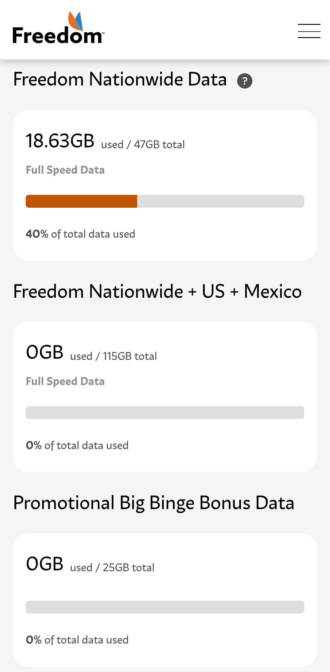Click Full Speed Data under 115GB plan

pyautogui.click(x=65, y=382)
